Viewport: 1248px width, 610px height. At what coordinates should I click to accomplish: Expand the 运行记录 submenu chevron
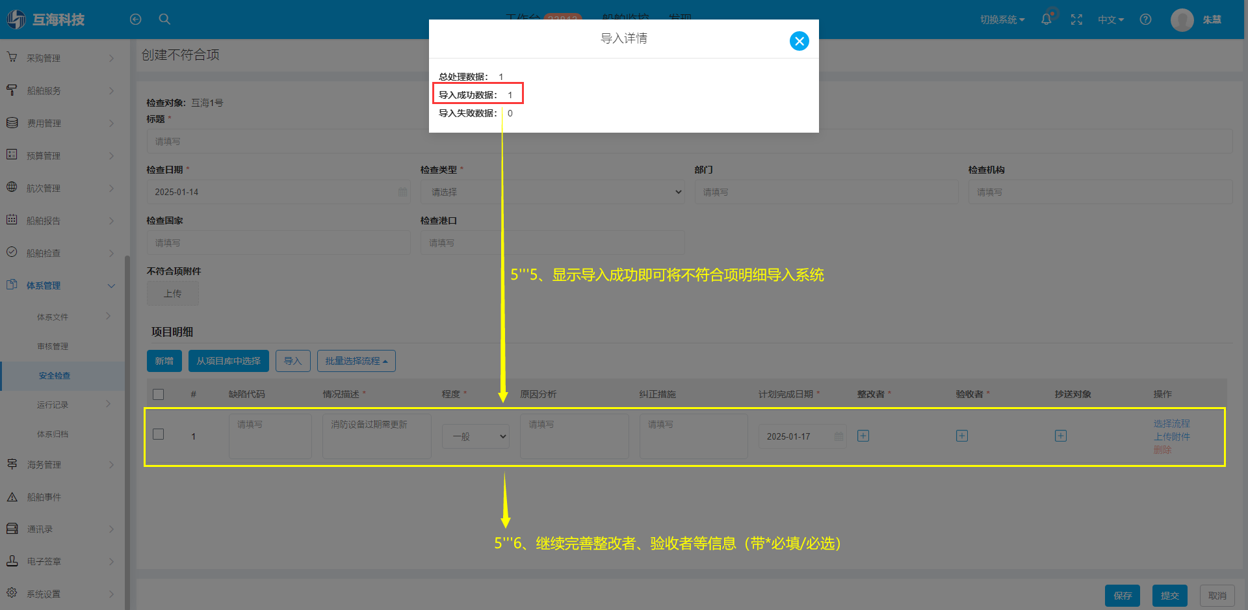(109, 404)
